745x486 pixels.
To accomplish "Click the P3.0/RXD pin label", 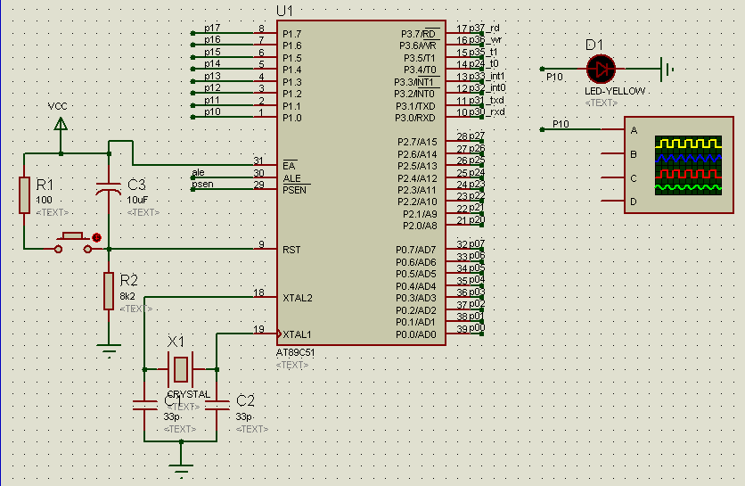I will (415, 118).
